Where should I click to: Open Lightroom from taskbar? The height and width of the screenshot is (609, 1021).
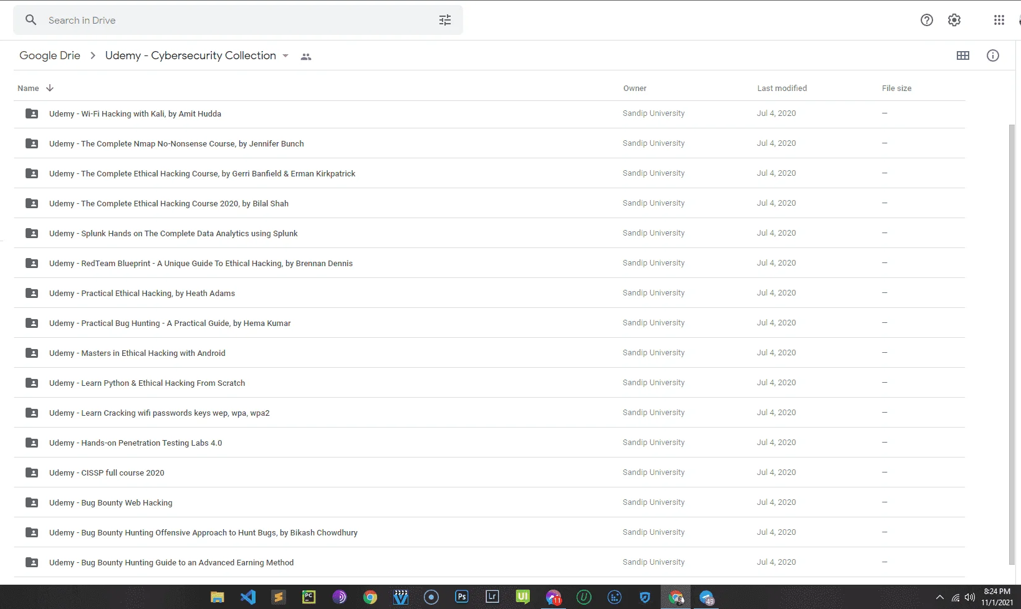(x=492, y=597)
